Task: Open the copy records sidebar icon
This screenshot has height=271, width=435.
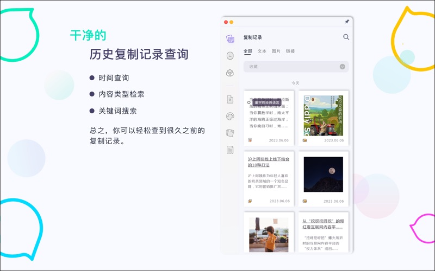Action: coord(230,38)
